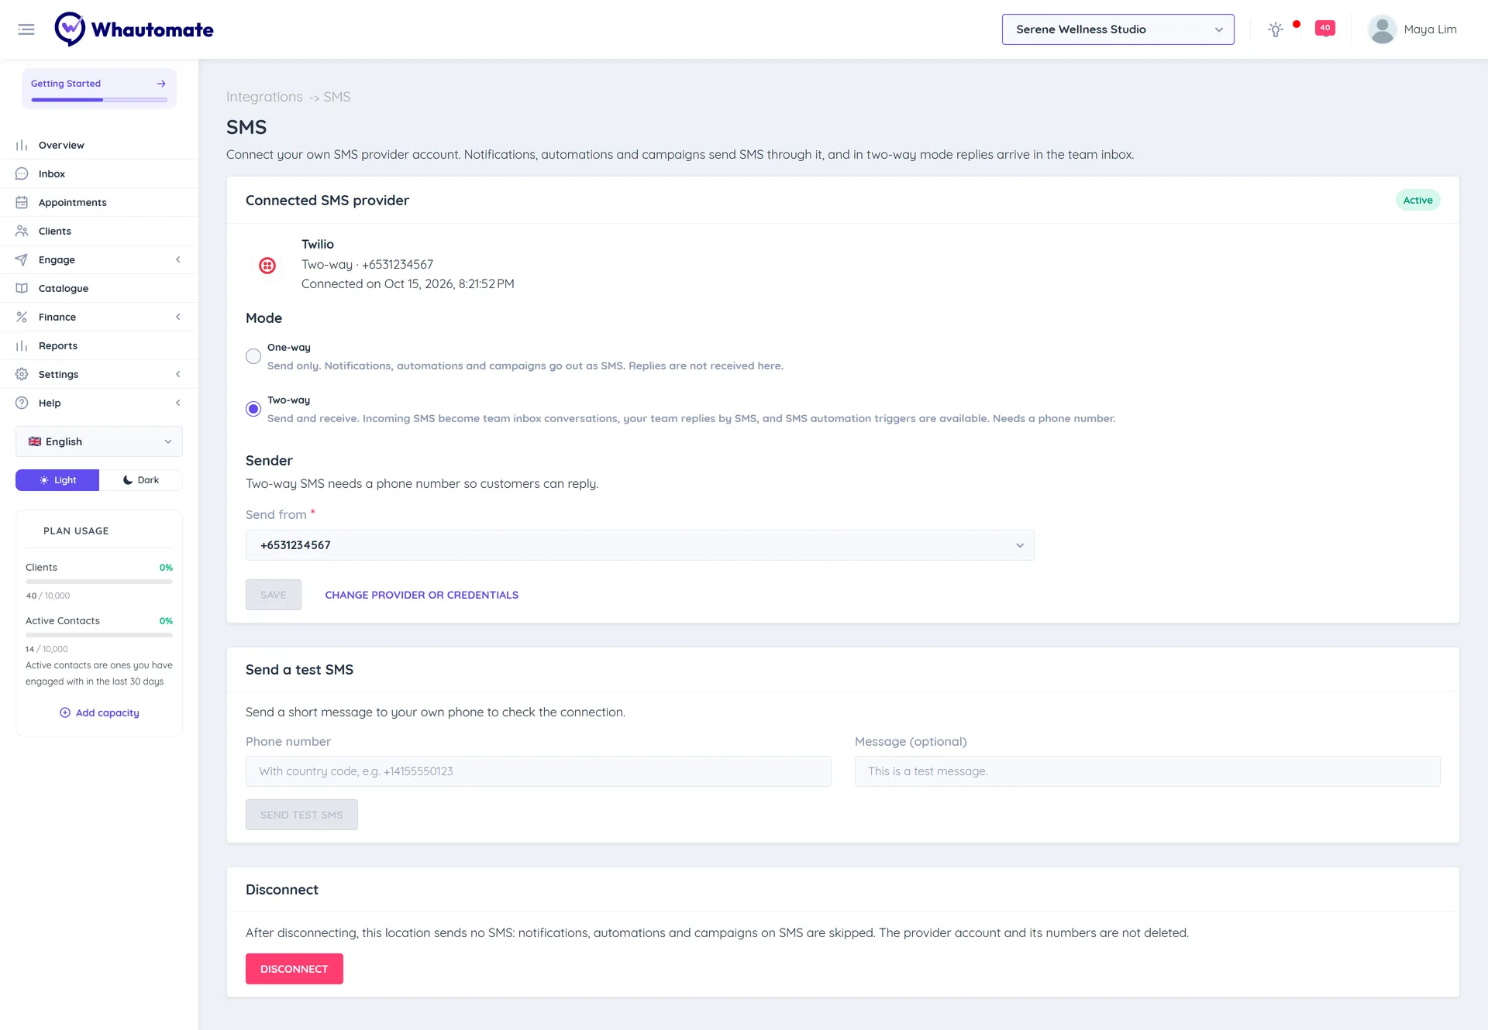Open the Serene Wellness Studio location dropdown

[1118, 29]
